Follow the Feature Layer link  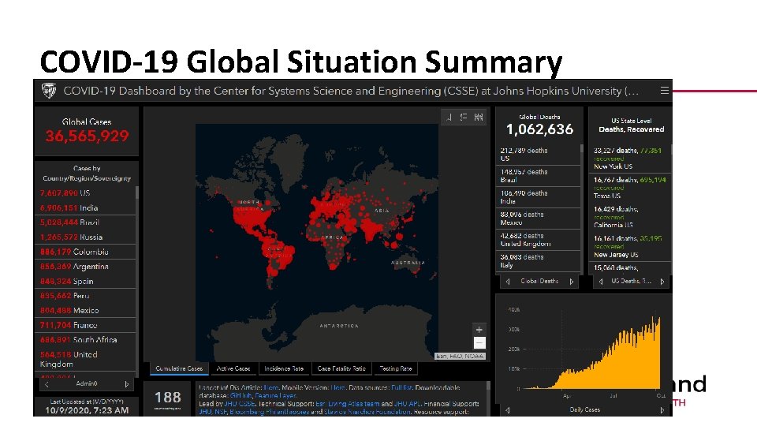[x=276, y=395]
